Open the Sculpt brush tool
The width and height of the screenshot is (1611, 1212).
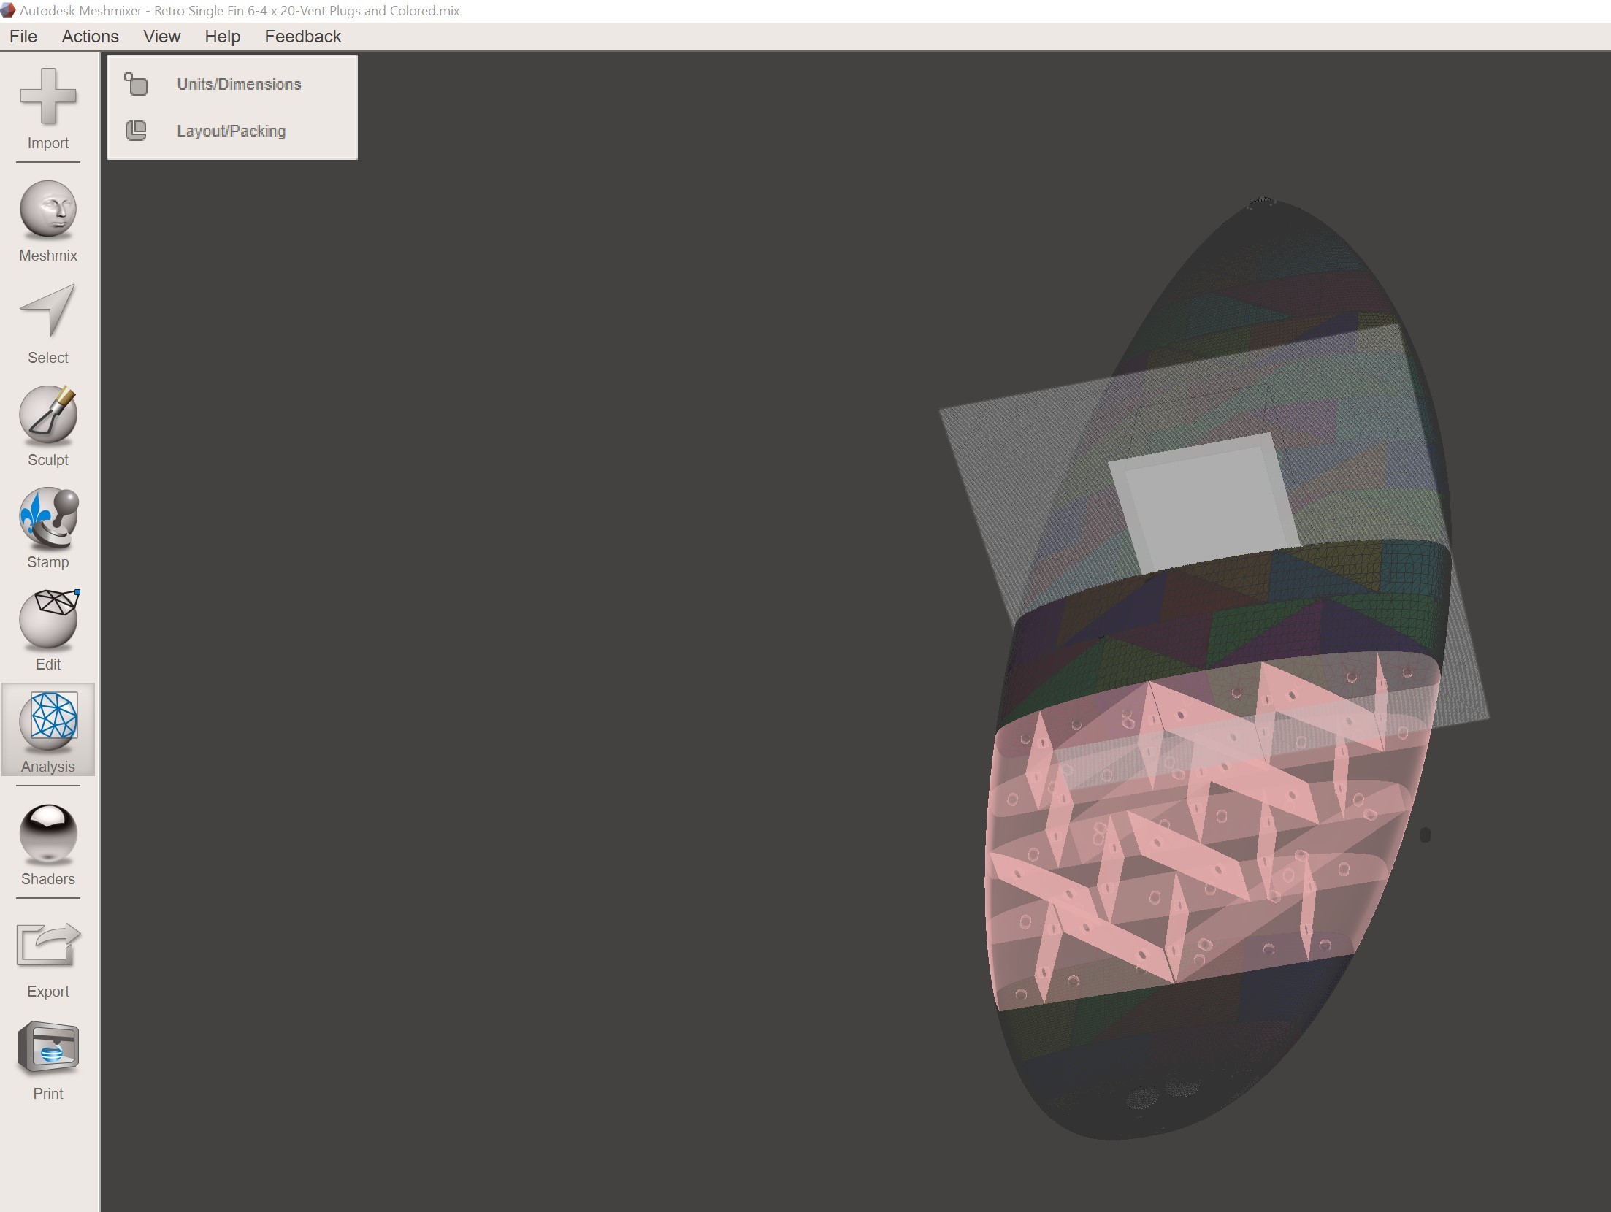pyautogui.click(x=48, y=426)
